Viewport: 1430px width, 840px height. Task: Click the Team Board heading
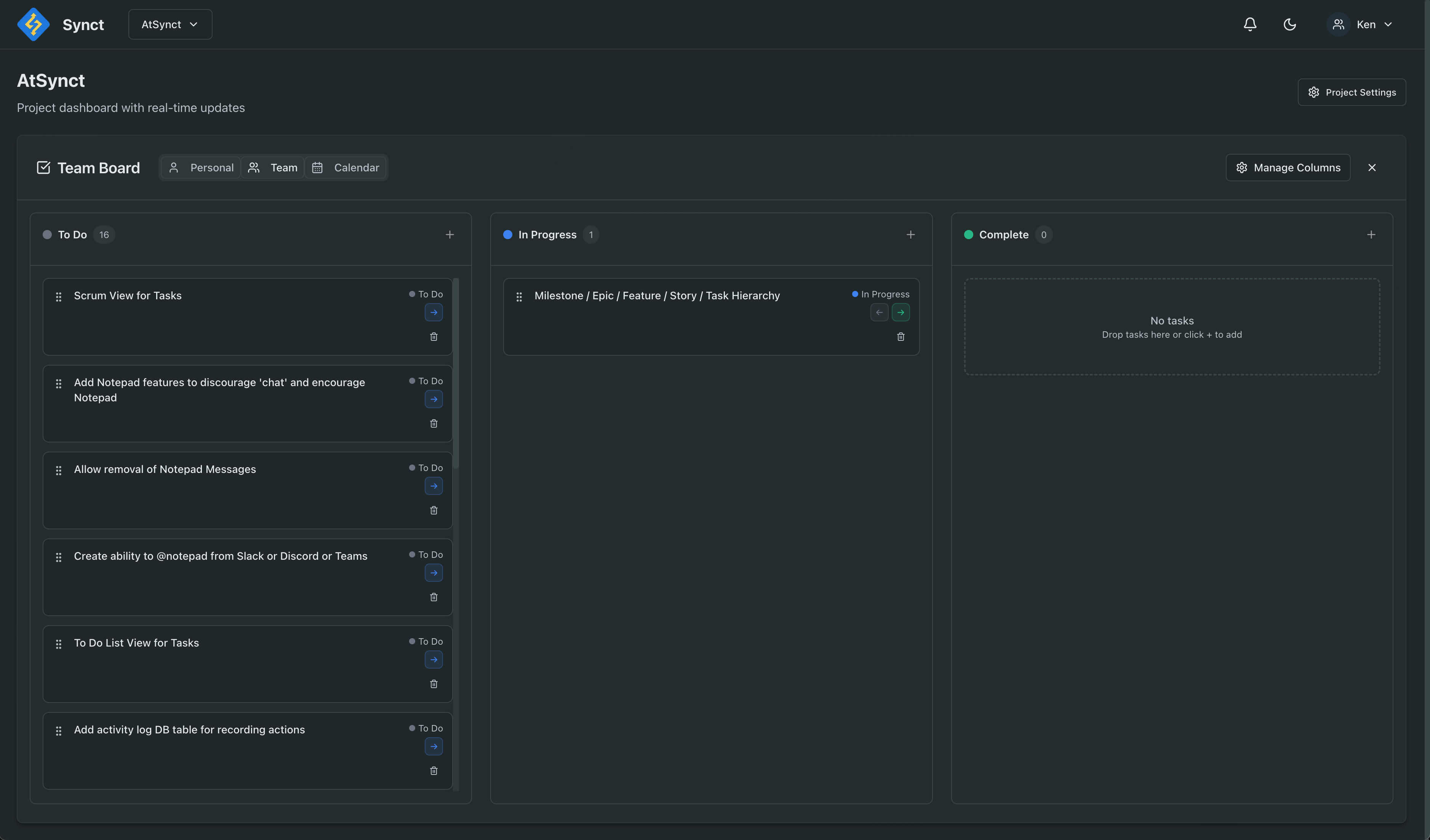click(x=98, y=167)
